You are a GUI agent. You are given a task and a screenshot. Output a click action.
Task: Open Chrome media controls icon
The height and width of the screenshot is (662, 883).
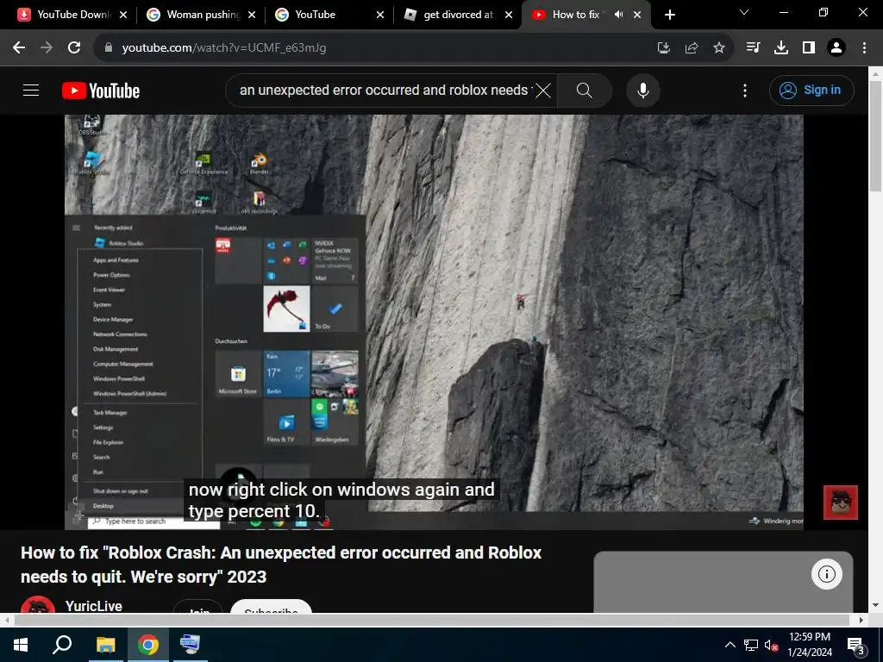[x=753, y=48]
